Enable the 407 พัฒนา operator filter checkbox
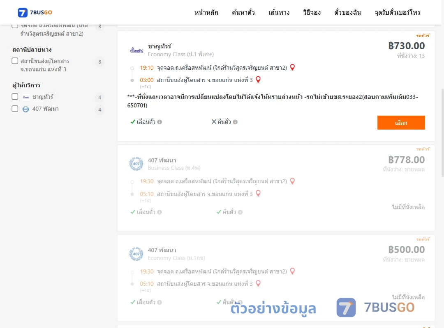 (15, 109)
